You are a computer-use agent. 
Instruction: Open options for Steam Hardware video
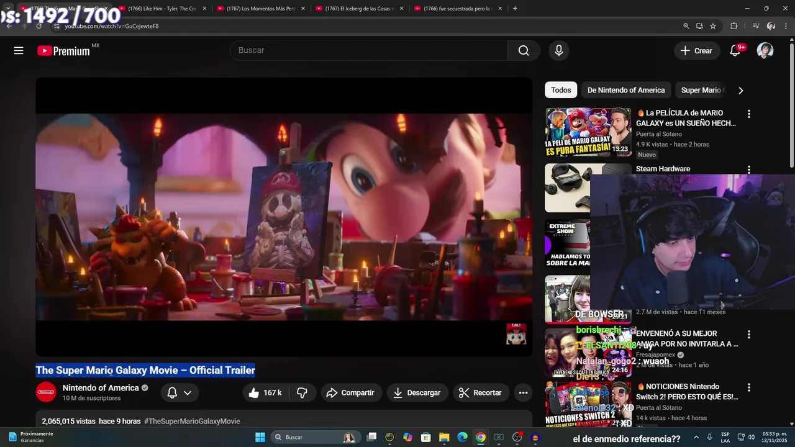coord(748,169)
